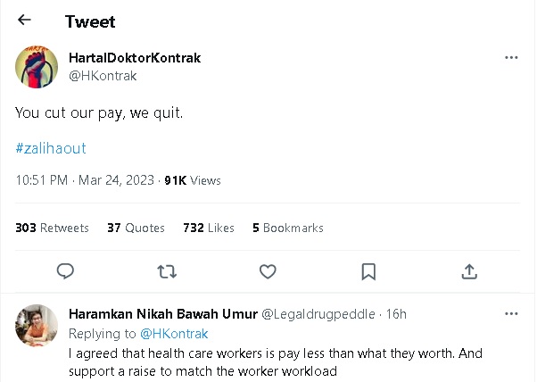Open the main tweet's more options menu
Viewport: 537px width, 382px height.
(x=511, y=58)
